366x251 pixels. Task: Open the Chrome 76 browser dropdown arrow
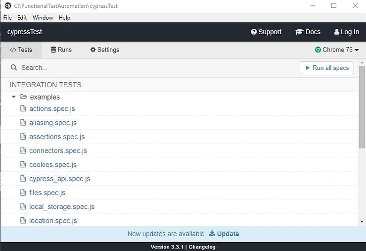tap(357, 50)
